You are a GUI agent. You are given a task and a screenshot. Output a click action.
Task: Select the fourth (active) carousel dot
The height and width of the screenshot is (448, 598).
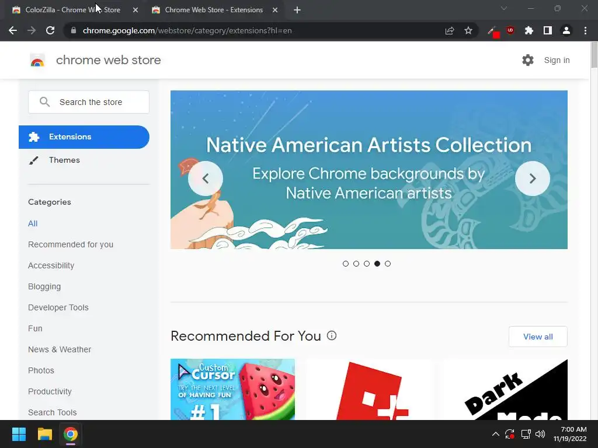377,264
